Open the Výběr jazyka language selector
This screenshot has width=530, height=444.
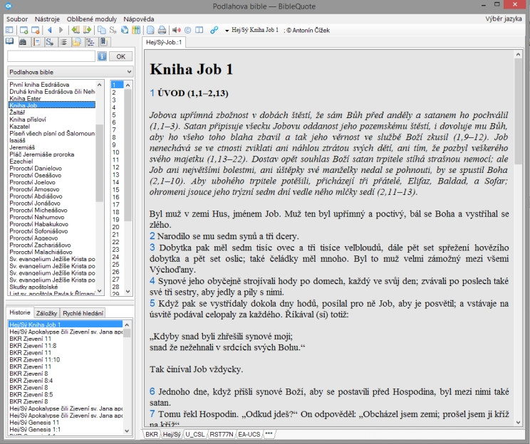click(504, 19)
